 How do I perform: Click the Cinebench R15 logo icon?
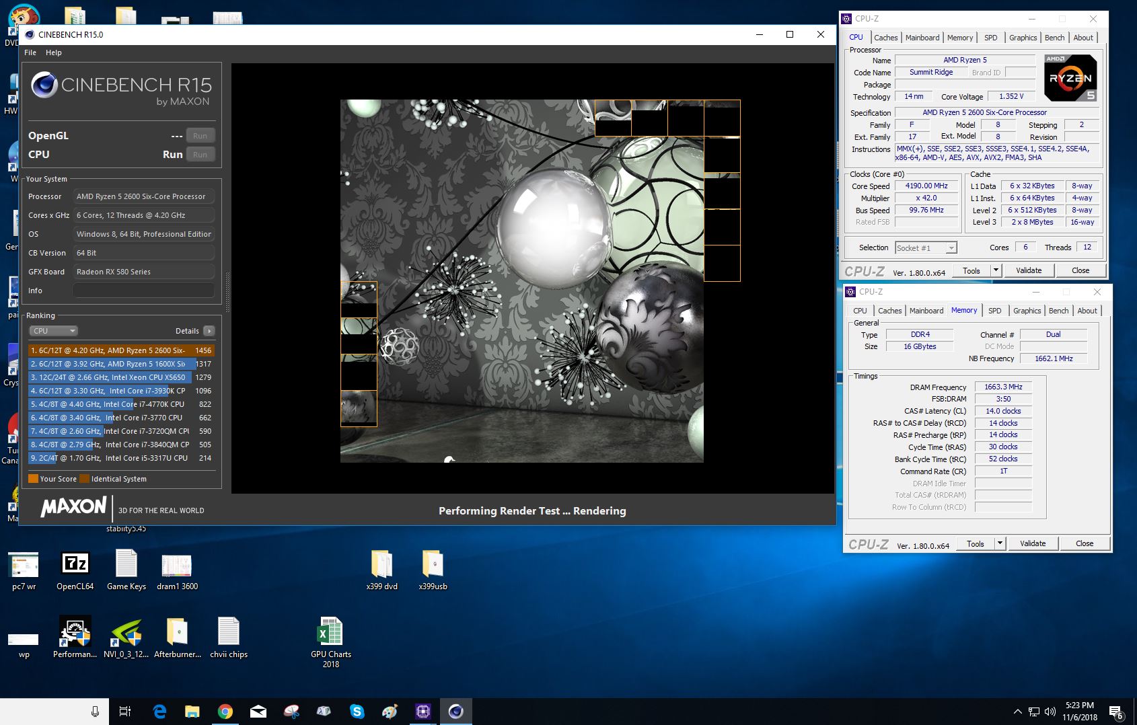[44, 85]
